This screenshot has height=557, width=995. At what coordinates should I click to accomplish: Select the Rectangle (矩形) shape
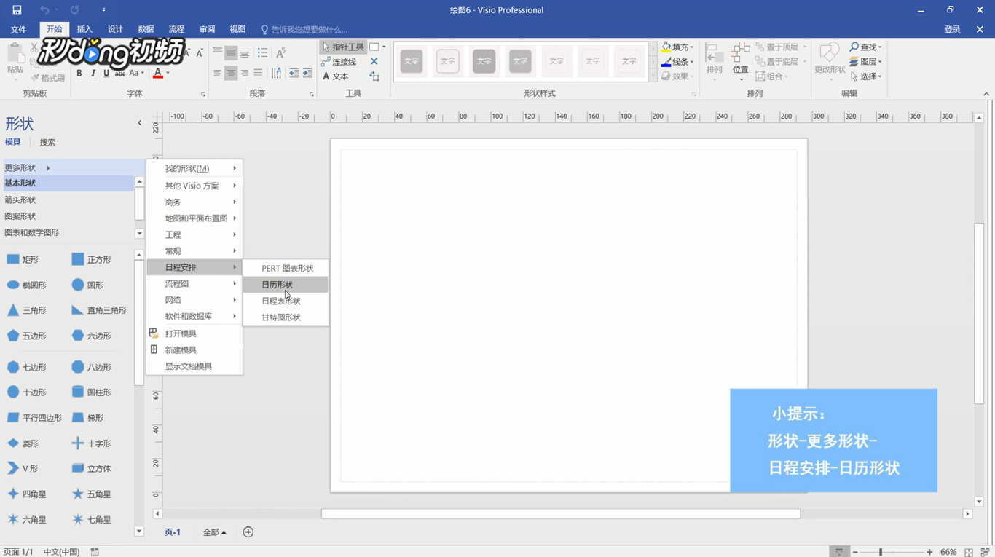tap(23, 260)
